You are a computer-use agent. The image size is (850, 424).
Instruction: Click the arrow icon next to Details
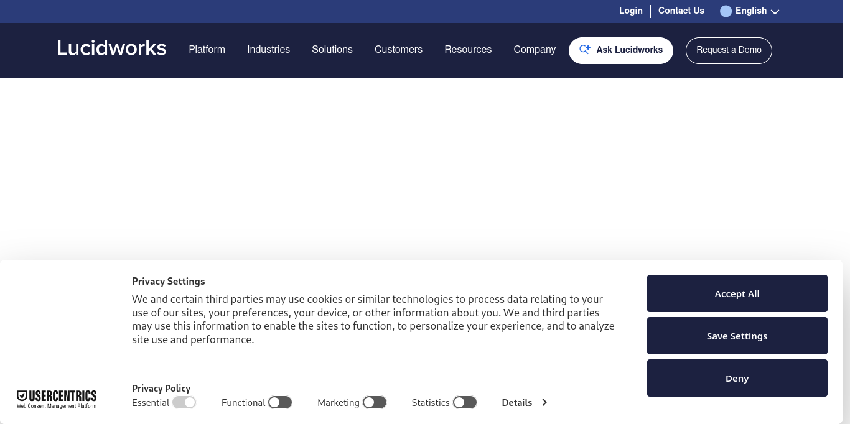click(544, 402)
